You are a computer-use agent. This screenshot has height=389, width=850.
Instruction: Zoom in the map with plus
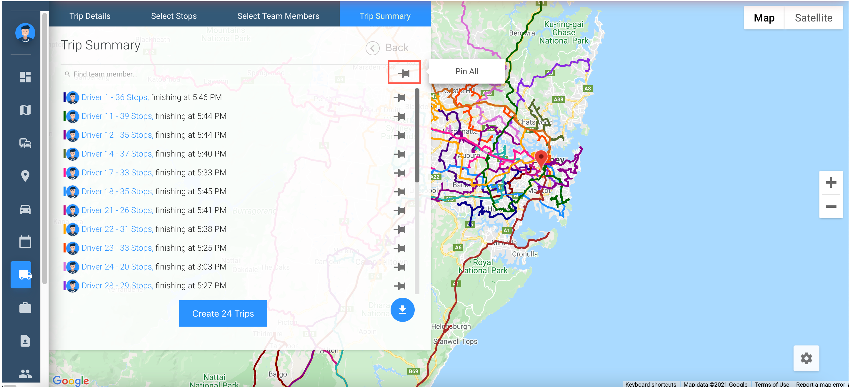pyautogui.click(x=831, y=182)
